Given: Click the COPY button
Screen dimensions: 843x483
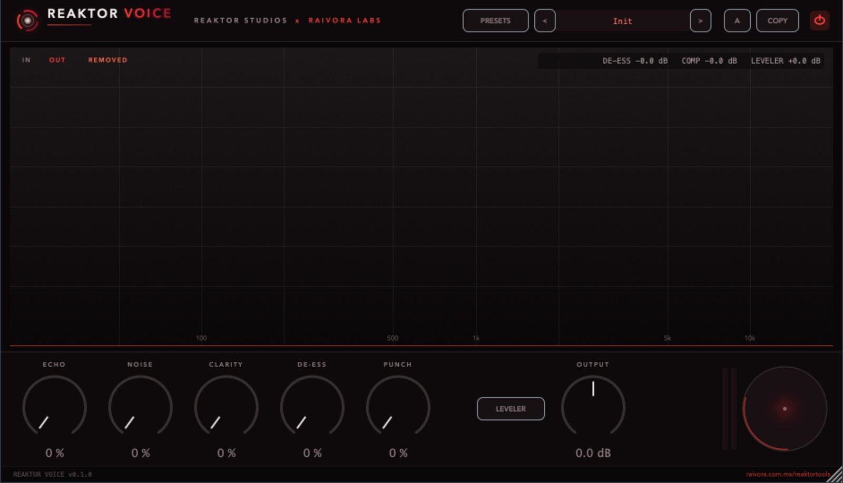Looking at the screenshot, I should pyautogui.click(x=777, y=21).
